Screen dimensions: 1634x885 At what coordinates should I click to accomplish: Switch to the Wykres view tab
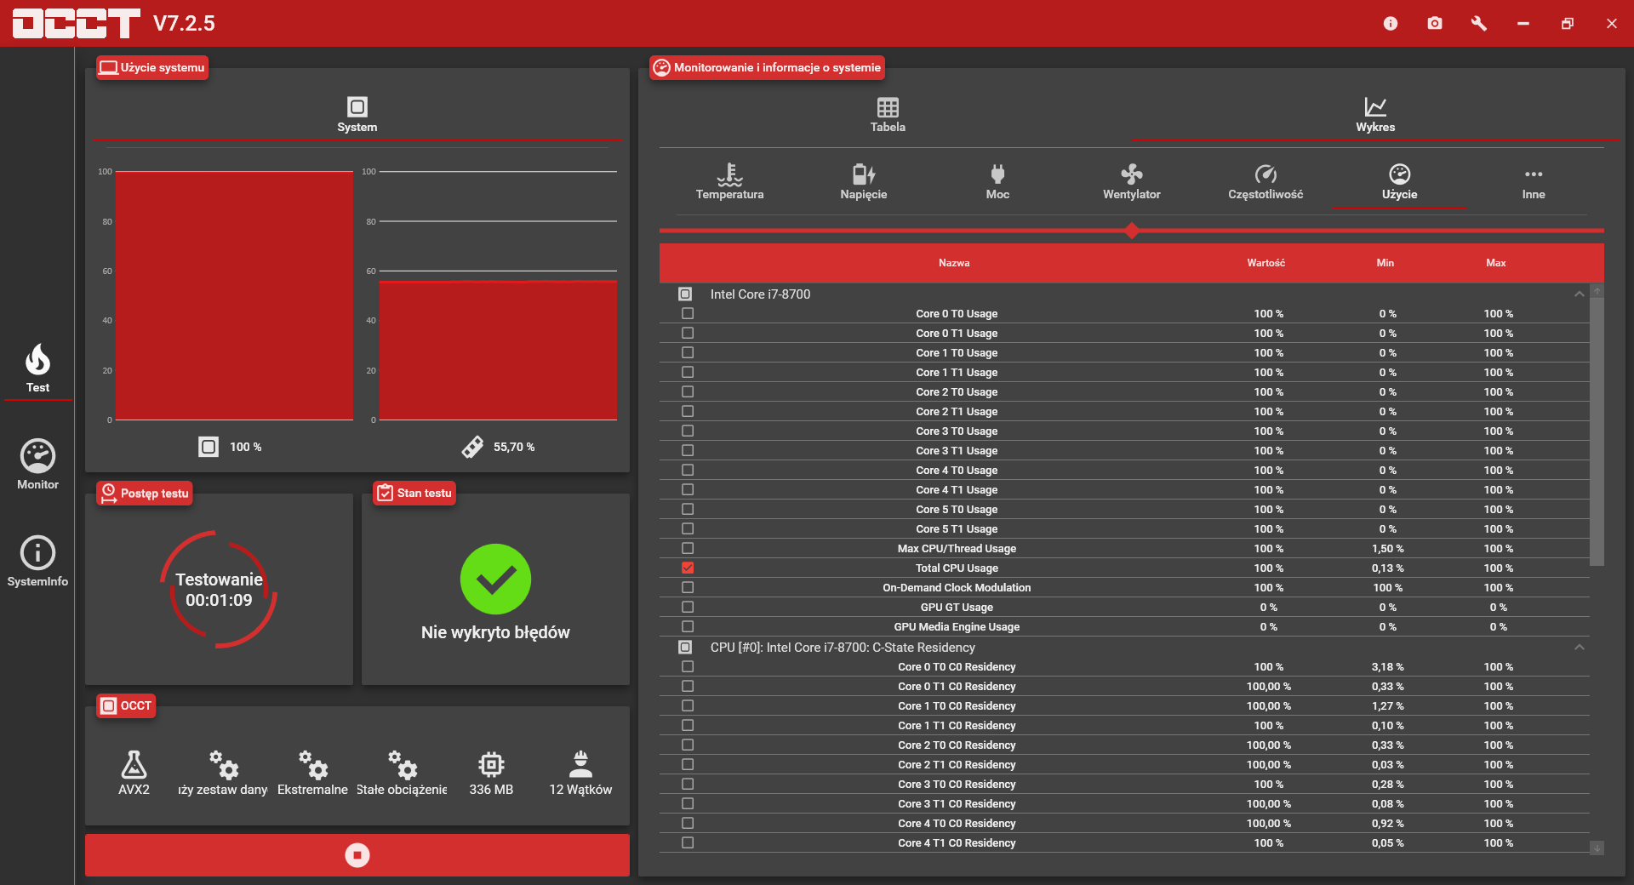pos(1375,115)
